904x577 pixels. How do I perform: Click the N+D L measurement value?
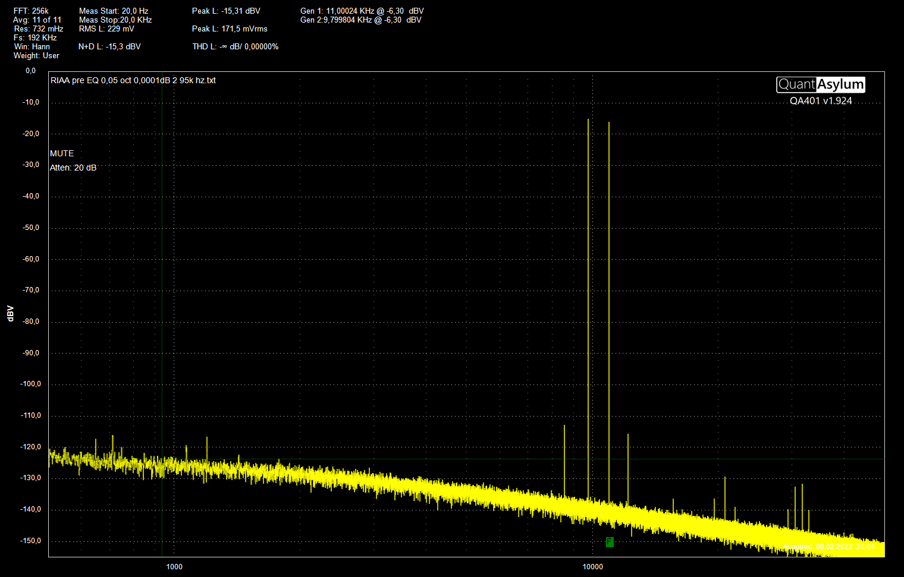[109, 46]
